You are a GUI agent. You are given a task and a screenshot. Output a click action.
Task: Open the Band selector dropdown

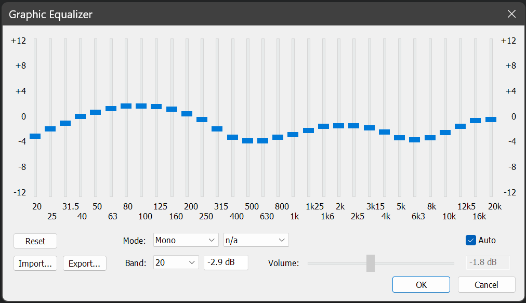click(x=176, y=262)
